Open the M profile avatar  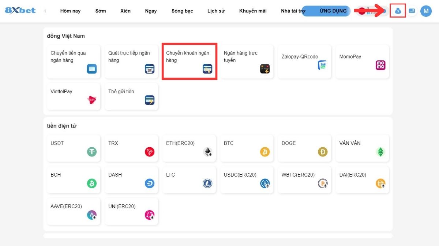point(426,11)
